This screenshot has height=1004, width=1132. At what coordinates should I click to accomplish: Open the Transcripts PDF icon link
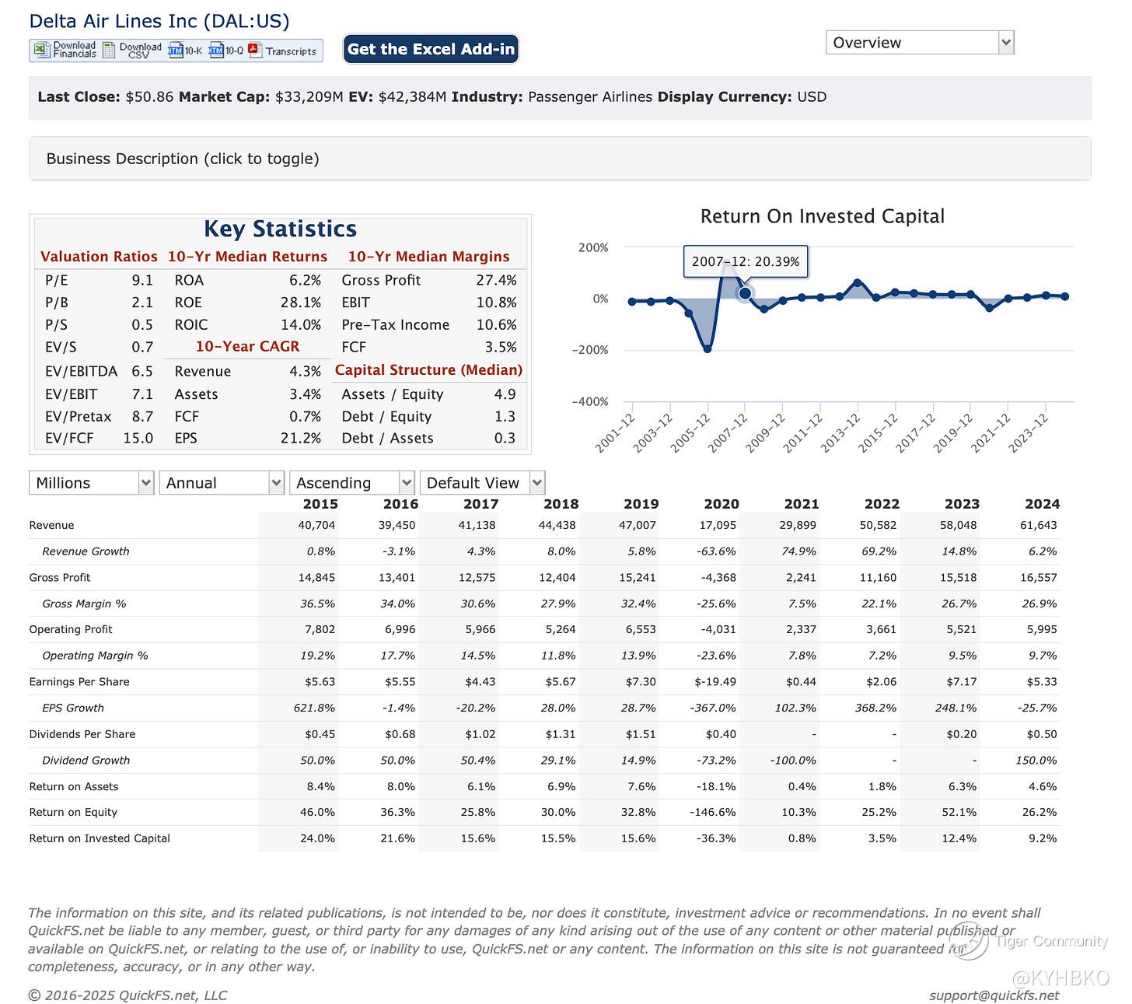click(283, 51)
